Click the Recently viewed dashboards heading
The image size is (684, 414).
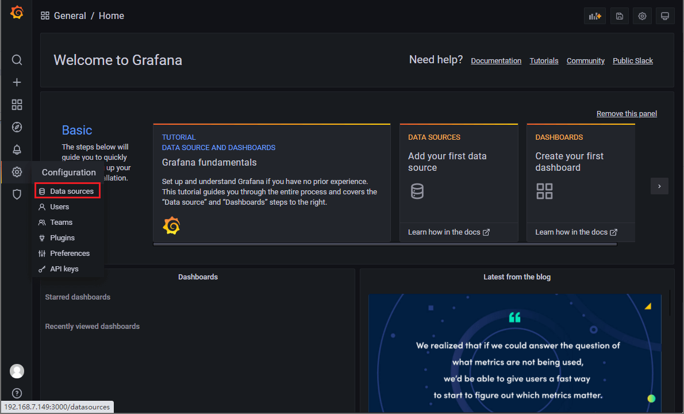click(92, 327)
